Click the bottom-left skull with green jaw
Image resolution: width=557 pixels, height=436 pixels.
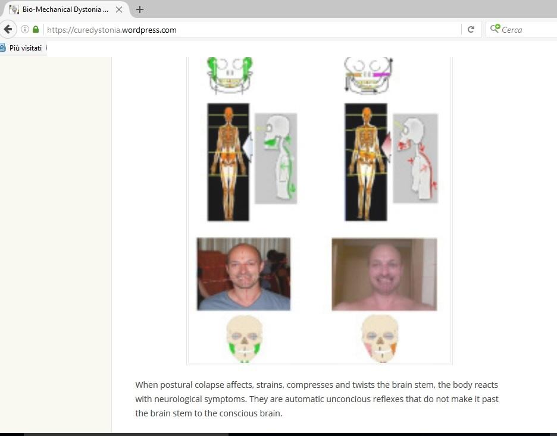[x=244, y=338]
